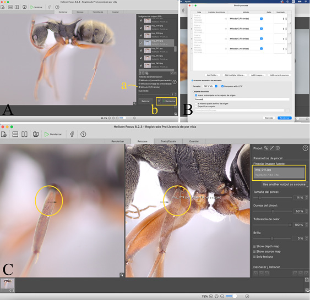Select Método A (promedio ponderado) radio button
Viewport: 310px width, 300px height.
(x=139, y=80)
